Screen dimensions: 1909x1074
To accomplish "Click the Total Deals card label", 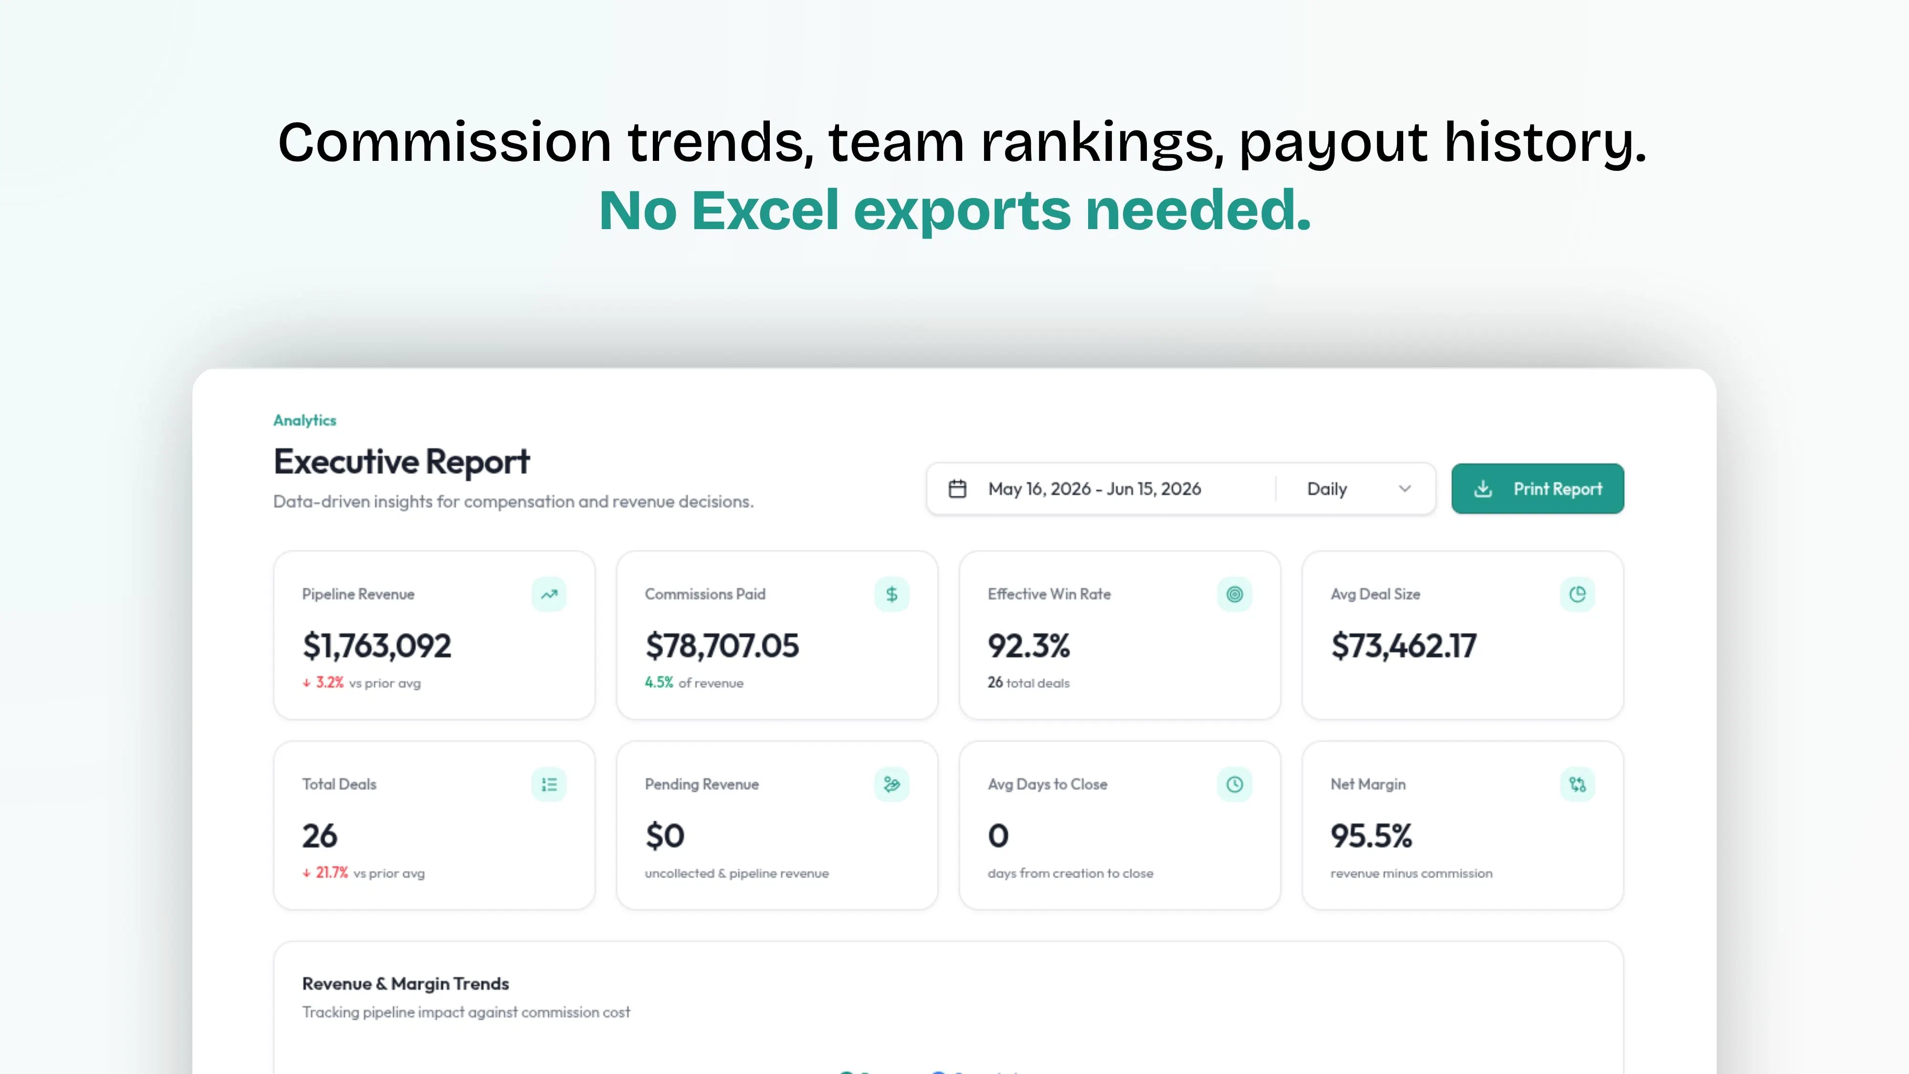I will (x=339, y=784).
